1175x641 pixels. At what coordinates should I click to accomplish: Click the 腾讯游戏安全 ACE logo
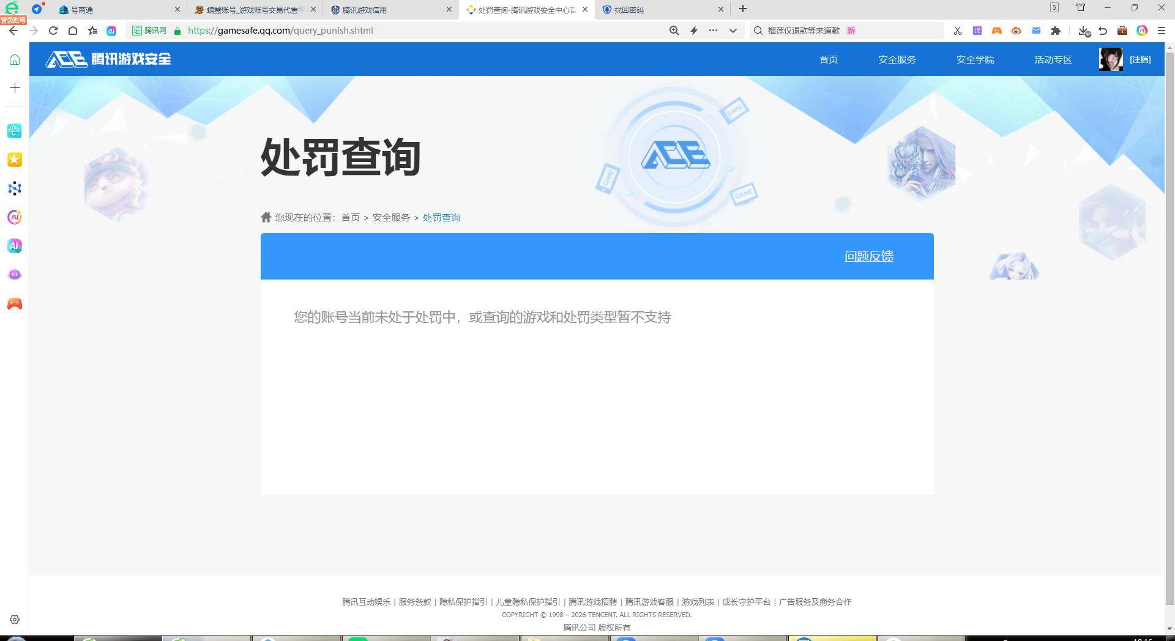click(x=108, y=59)
